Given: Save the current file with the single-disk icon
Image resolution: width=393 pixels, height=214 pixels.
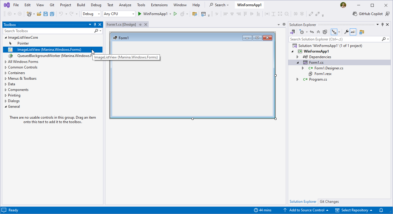Looking at the screenshot, I should pos(46,14).
